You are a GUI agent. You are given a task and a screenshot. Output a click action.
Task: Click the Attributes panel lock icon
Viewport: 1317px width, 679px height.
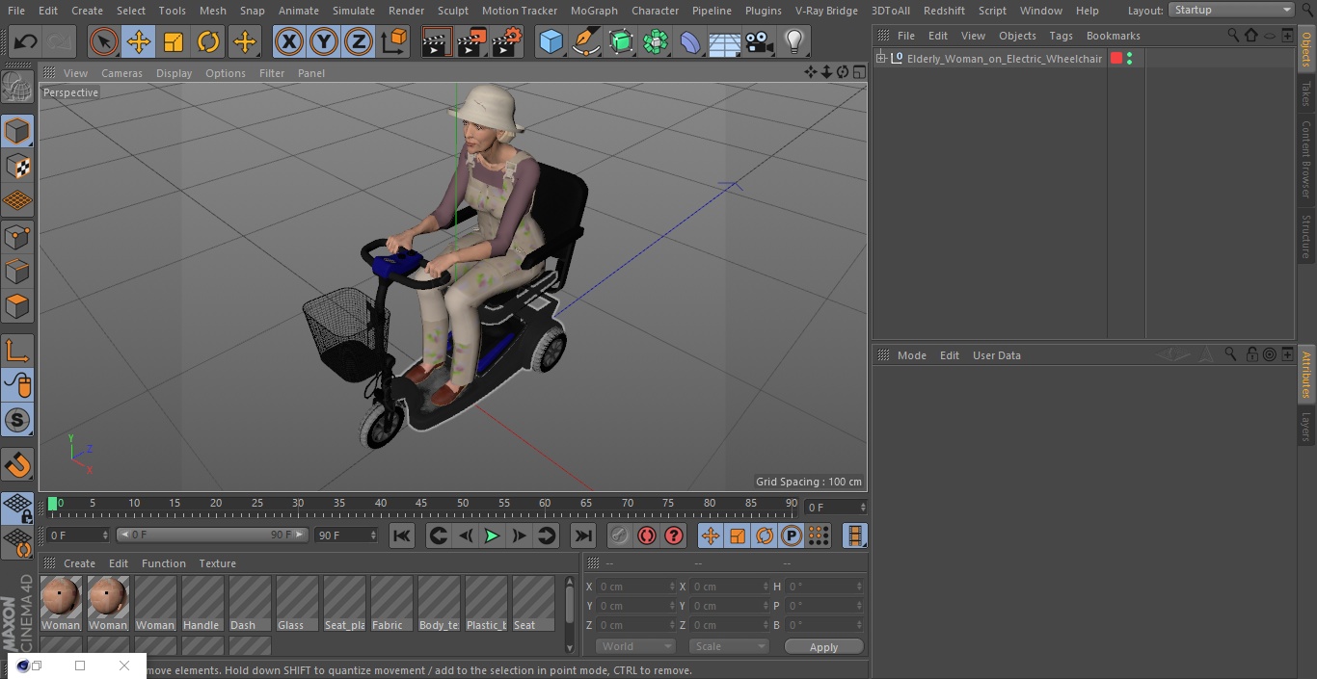click(x=1251, y=355)
